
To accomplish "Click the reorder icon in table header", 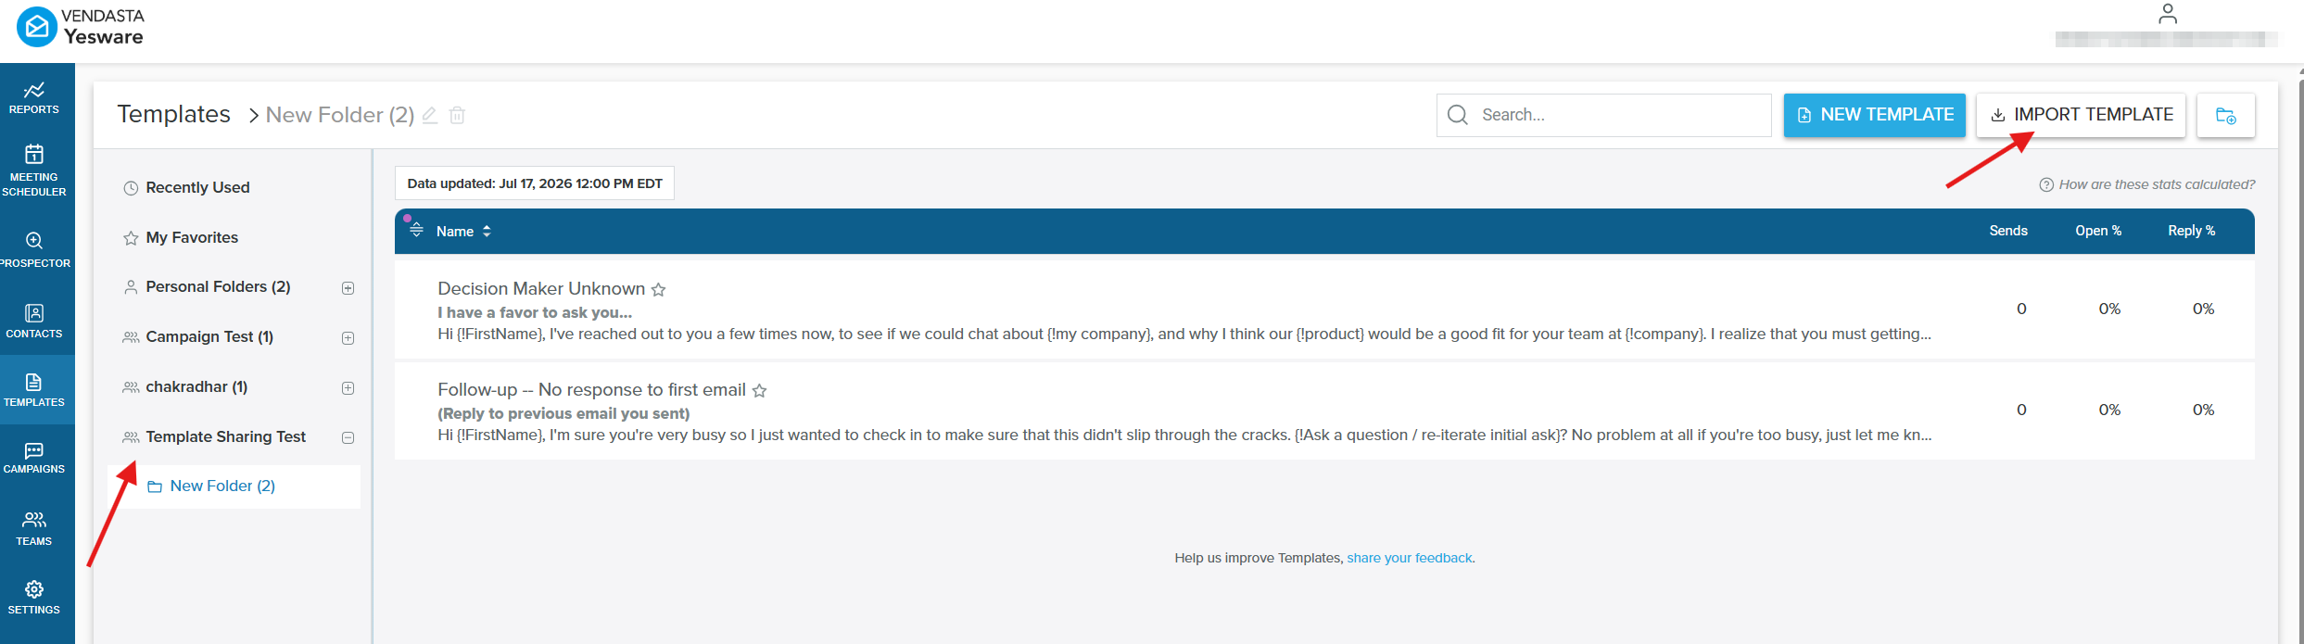I will 416,230.
